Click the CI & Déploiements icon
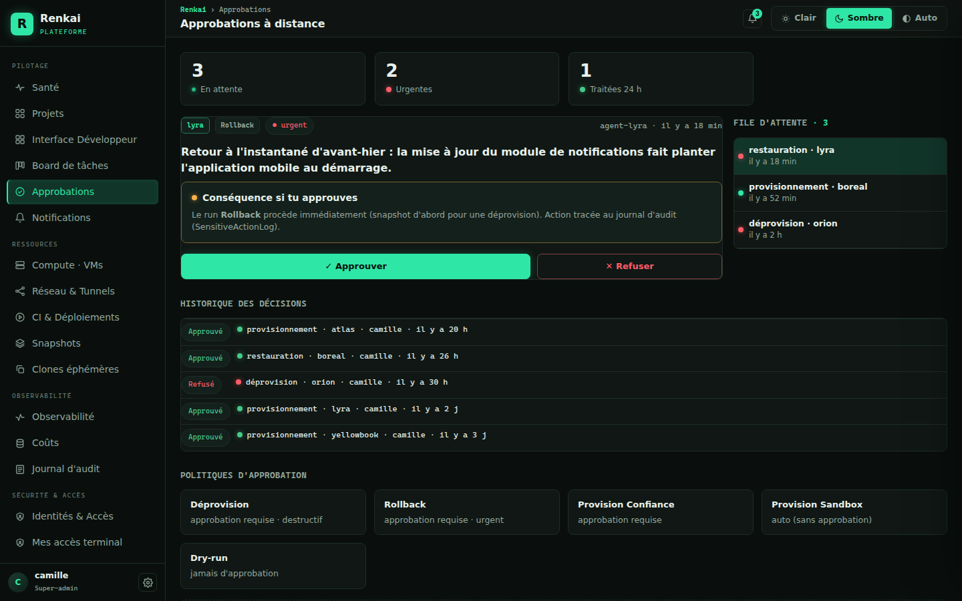Screen dimensions: 962x601 click(x=20, y=317)
